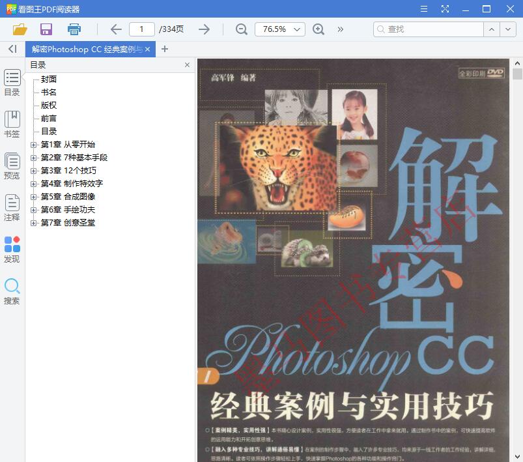
Task: Close the 目录 outline panel
Action: coord(187,65)
